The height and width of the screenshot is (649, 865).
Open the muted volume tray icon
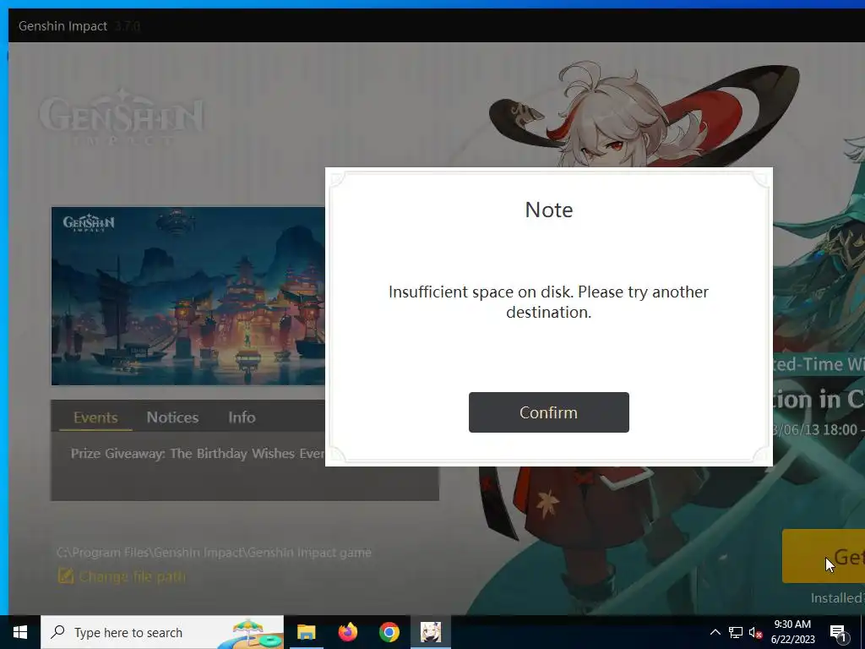pyautogui.click(x=755, y=632)
